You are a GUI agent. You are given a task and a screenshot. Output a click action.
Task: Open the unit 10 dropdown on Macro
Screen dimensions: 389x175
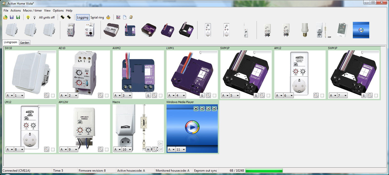[127, 150]
